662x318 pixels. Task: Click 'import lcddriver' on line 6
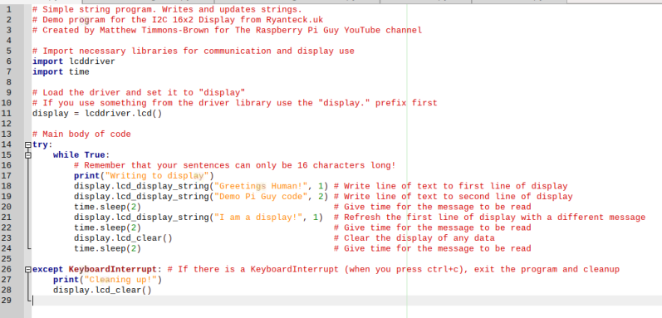pos(74,61)
